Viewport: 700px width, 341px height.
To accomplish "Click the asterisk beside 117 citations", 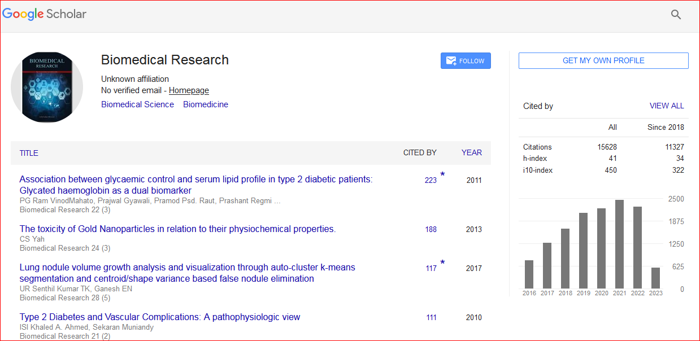I will (x=442, y=263).
